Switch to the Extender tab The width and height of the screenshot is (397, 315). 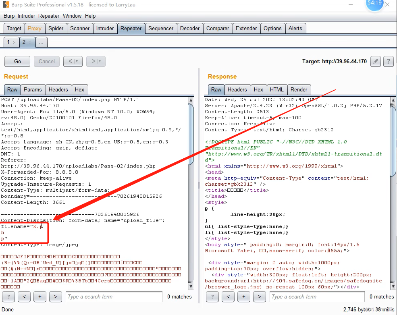(246, 28)
